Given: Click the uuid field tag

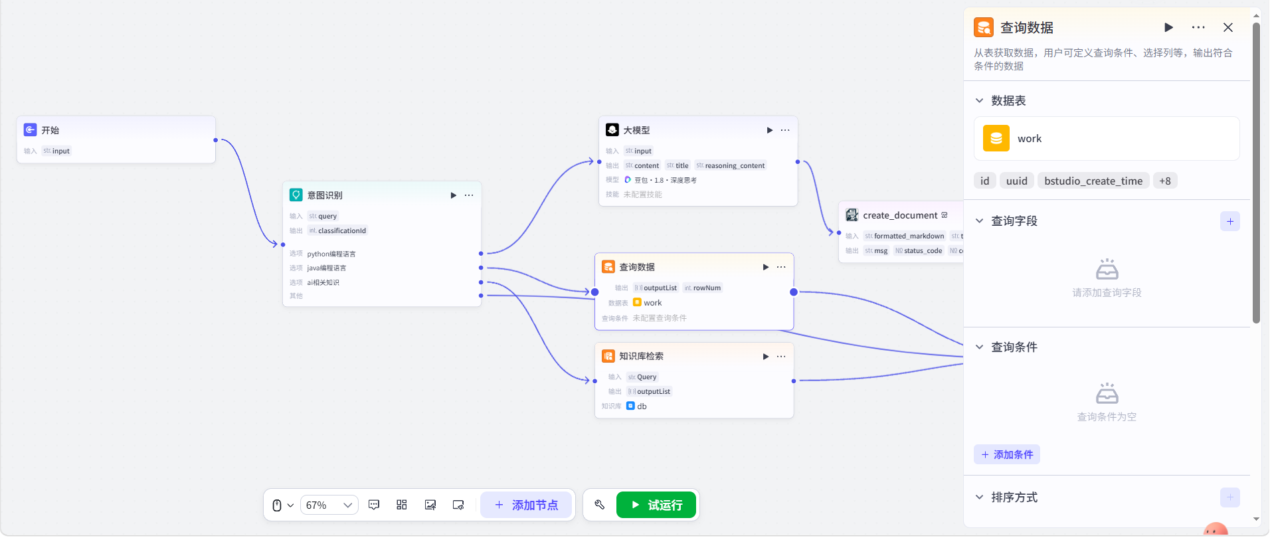Looking at the screenshot, I should coord(1017,181).
